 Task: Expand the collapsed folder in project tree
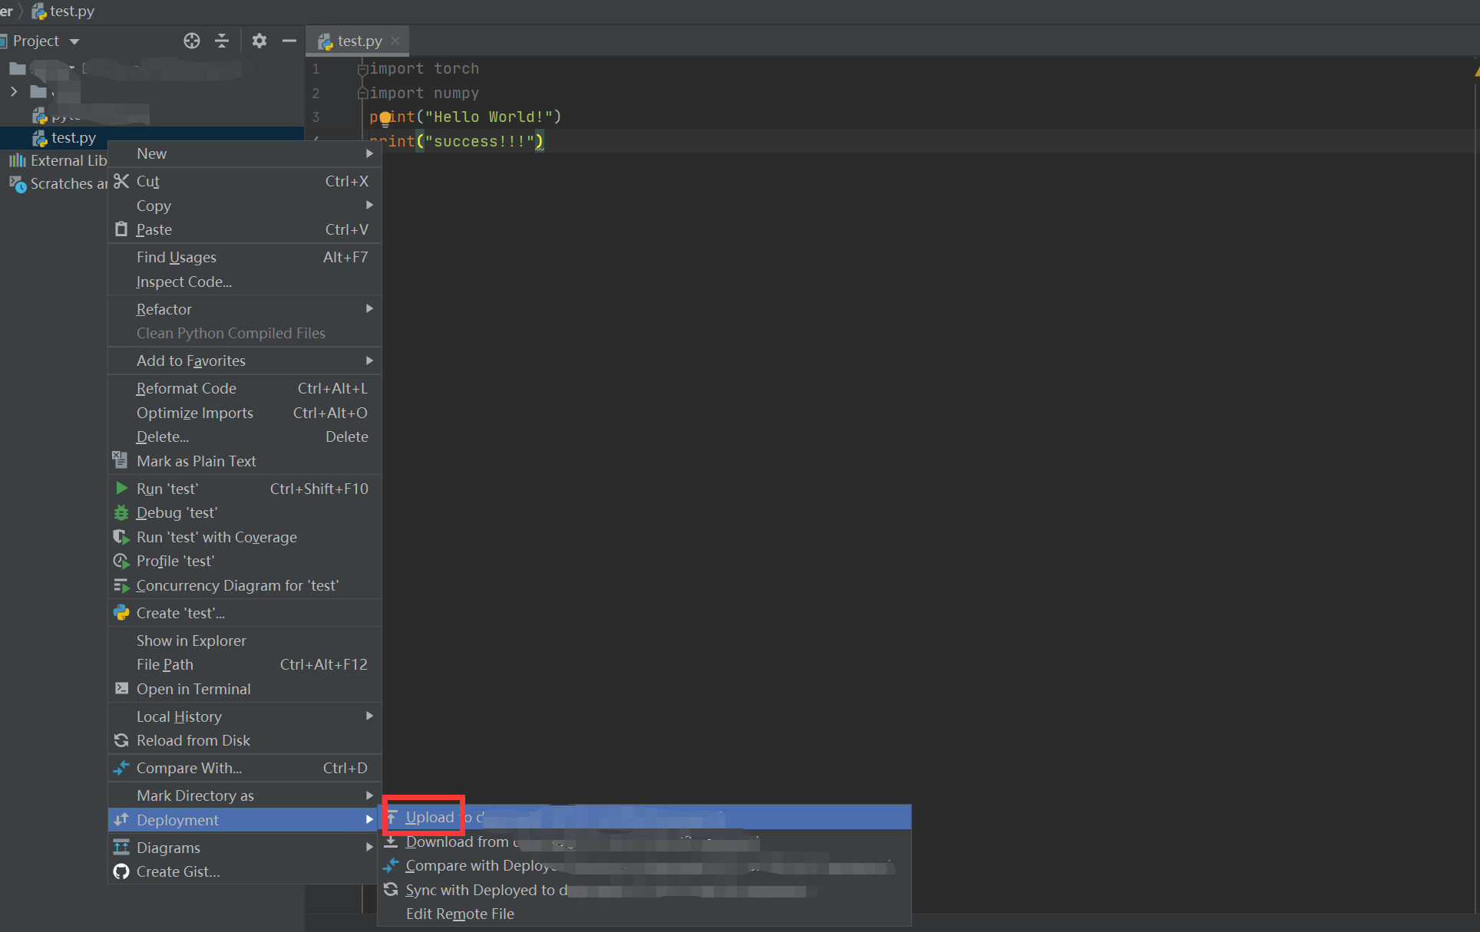coord(14,92)
